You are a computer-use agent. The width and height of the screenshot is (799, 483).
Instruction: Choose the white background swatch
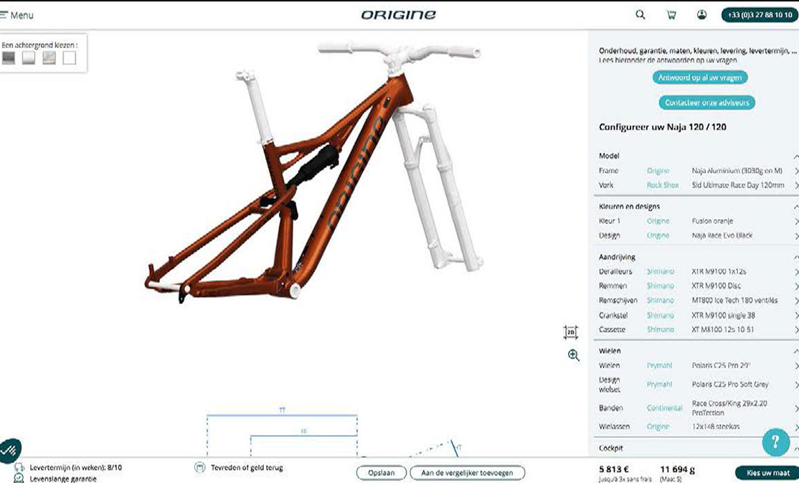coord(70,57)
